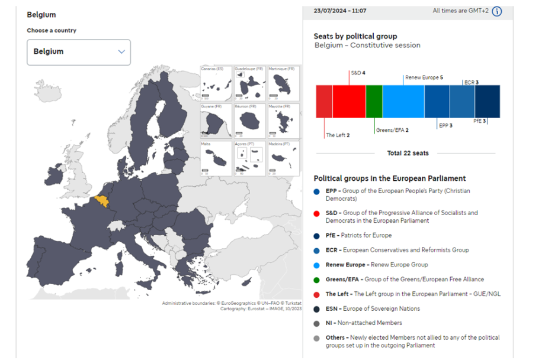Click the 'S&D 4' bar label
Screen dimensions: 545x364
[358, 73]
